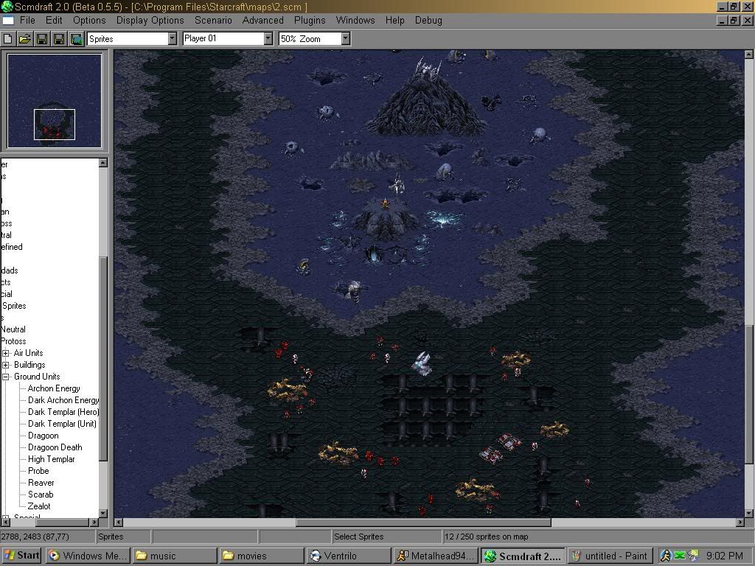
Task: Switch to the music folder taskbar button
Action: pos(174,556)
